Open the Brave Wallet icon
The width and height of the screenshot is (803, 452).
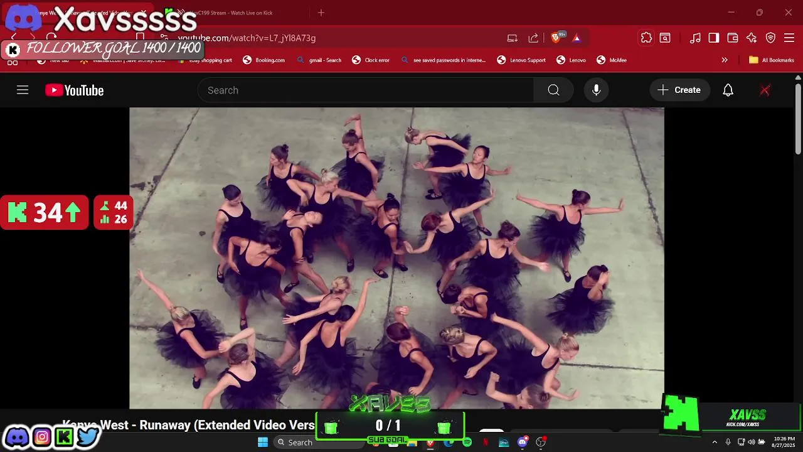[733, 38]
